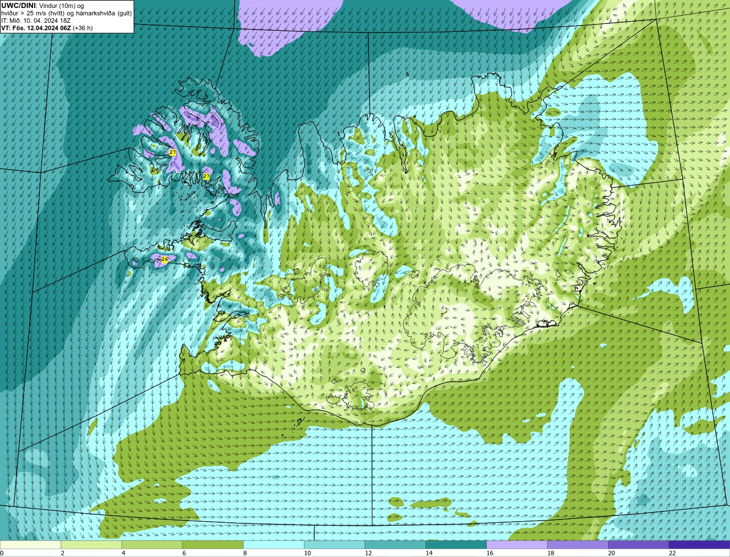Pick the 8–10 m/s light cyan legend swatch
This screenshot has width=730, height=557.
[274, 544]
